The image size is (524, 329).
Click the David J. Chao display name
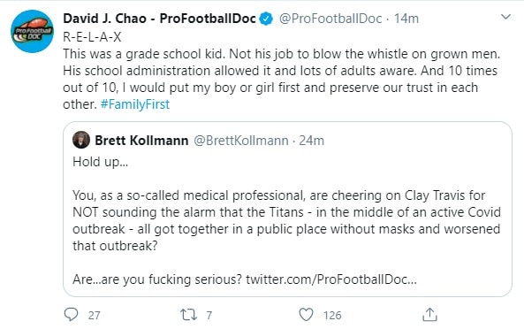coord(159,19)
